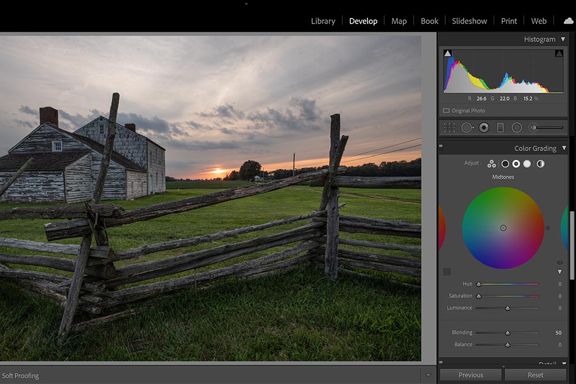Image resolution: width=576 pixels, height=384 pixels.
Task: Click the center point of midtones color wheel
Action: 503,228
